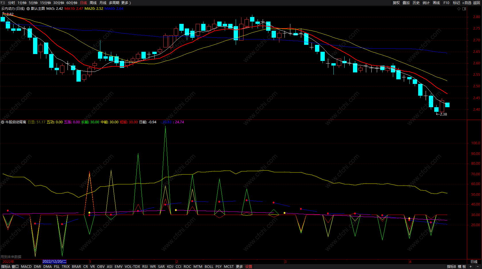Viewport: 482px width, 269px height.
Task: Open the 画线 drawing tools
Action: (436, 3)
